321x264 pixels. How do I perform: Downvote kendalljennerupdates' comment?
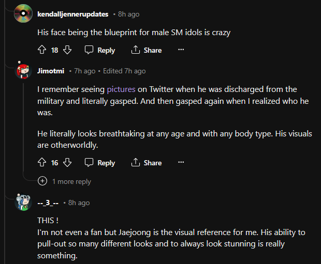pos(67,50)
